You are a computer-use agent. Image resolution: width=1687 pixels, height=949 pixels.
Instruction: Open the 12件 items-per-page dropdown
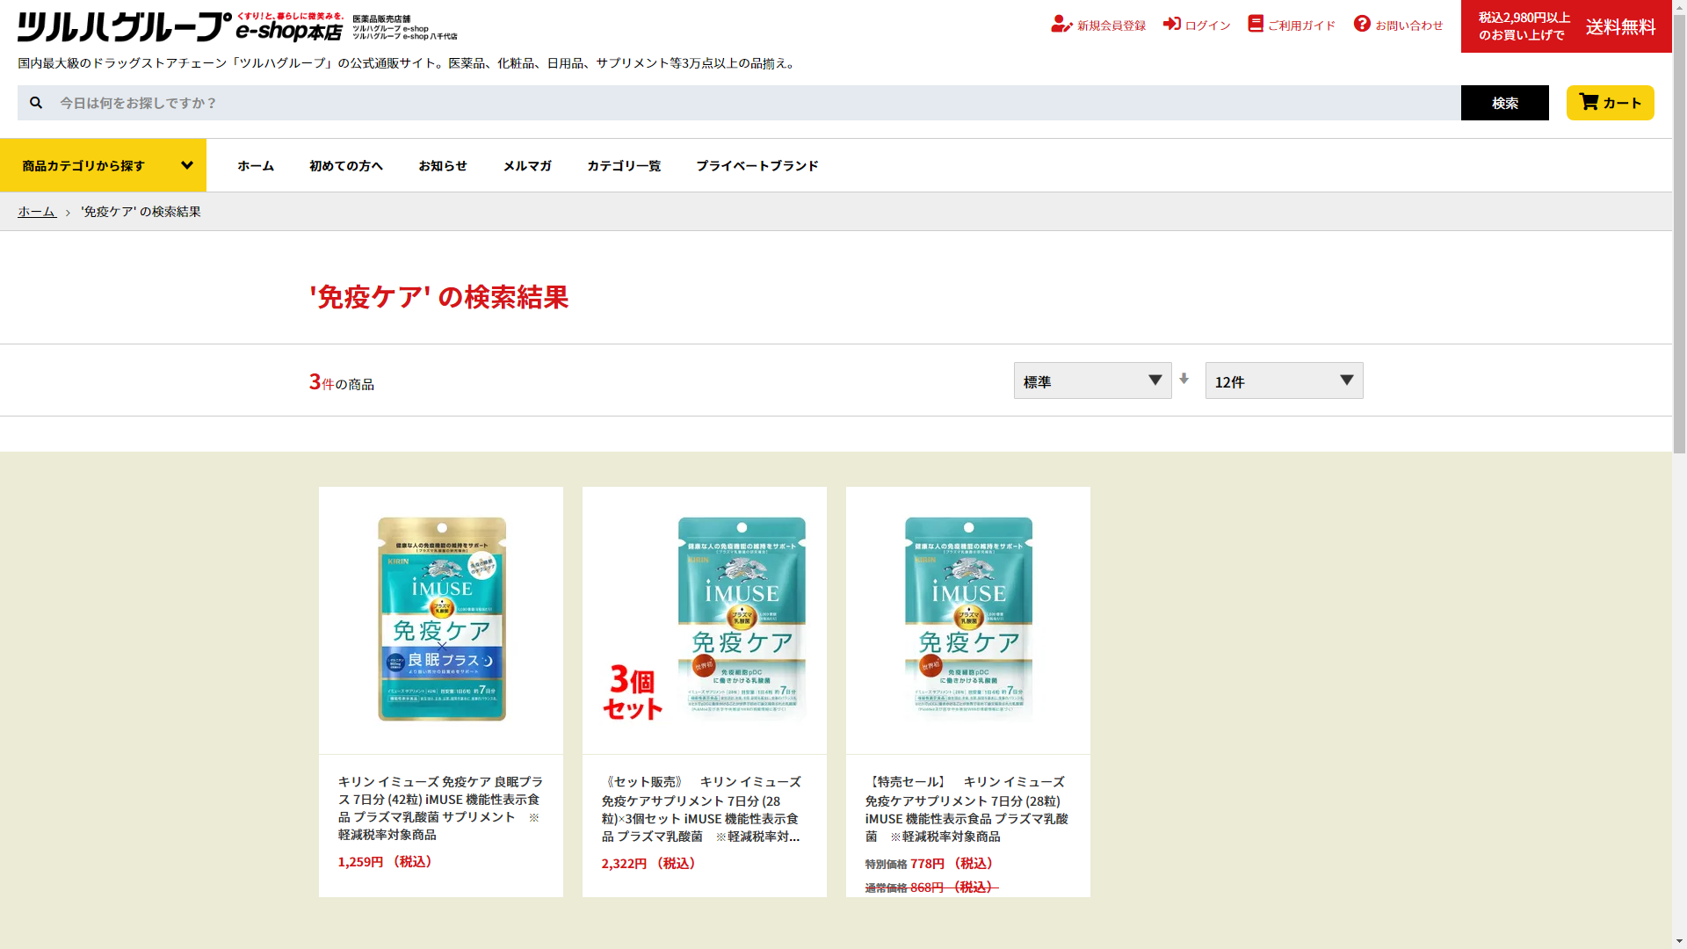tap(1284, 380)
